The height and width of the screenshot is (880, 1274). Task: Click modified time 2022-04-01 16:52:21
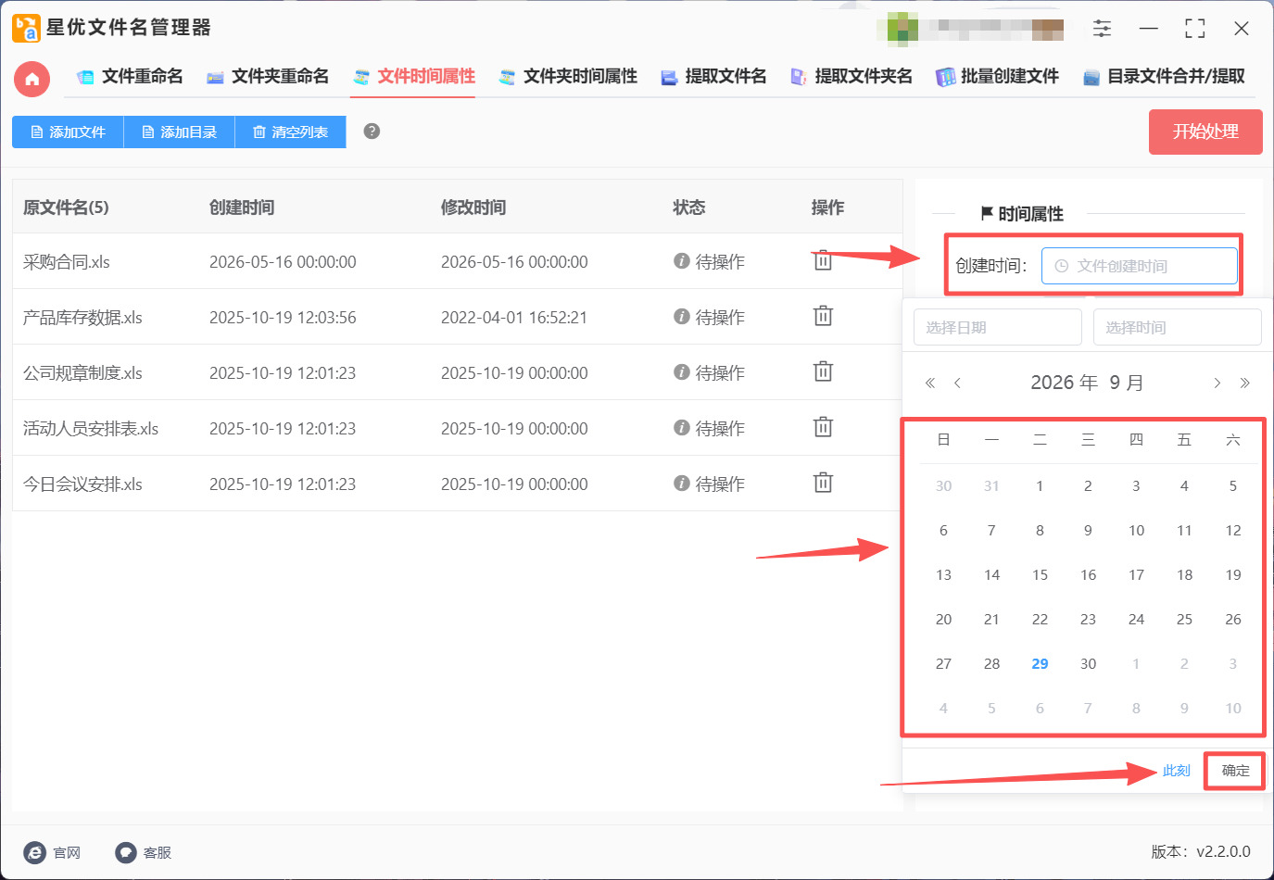click(514, 317)
